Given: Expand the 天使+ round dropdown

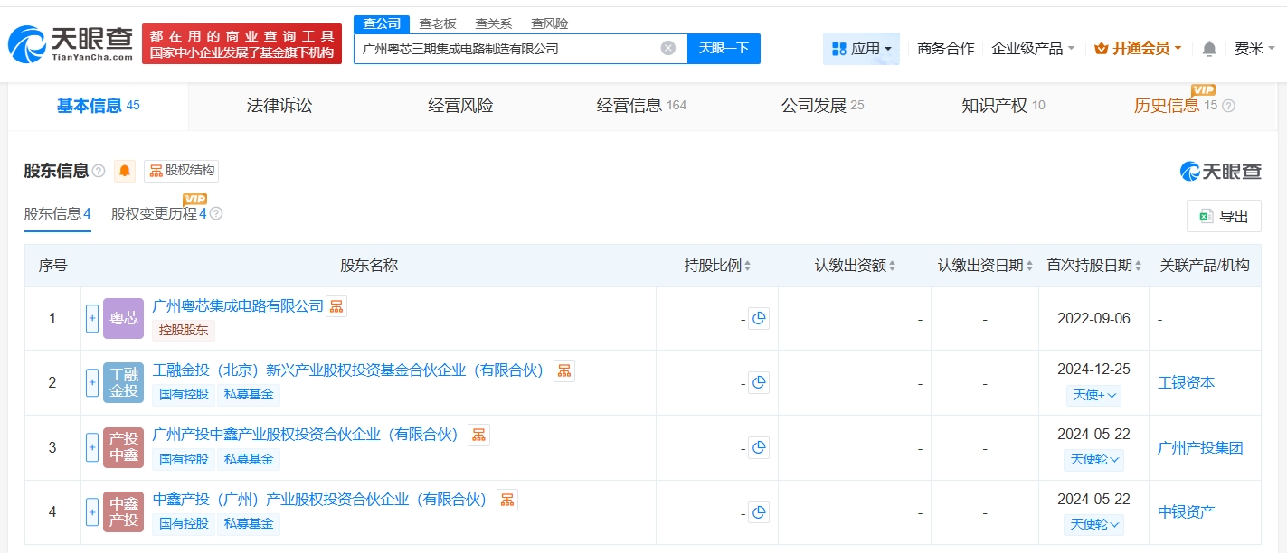Looking at the screenshot, I should pyautogui.click(x=1093, y=395).
